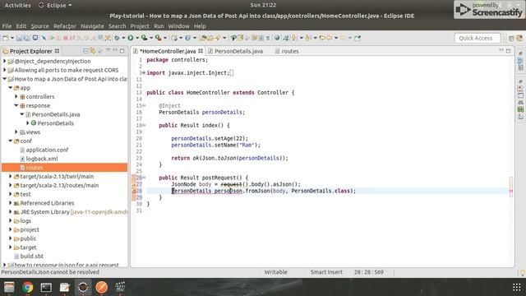This screenshot has width=526, height=296.
Task: Collapse the postRequest method fold on line 26
Action: 144,178
